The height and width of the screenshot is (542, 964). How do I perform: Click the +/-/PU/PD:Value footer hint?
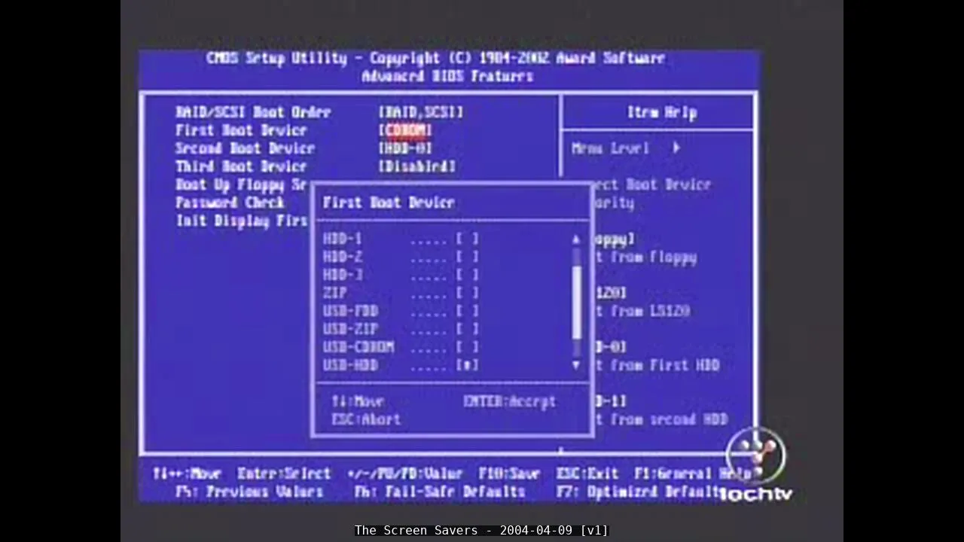tap(405, 473)
